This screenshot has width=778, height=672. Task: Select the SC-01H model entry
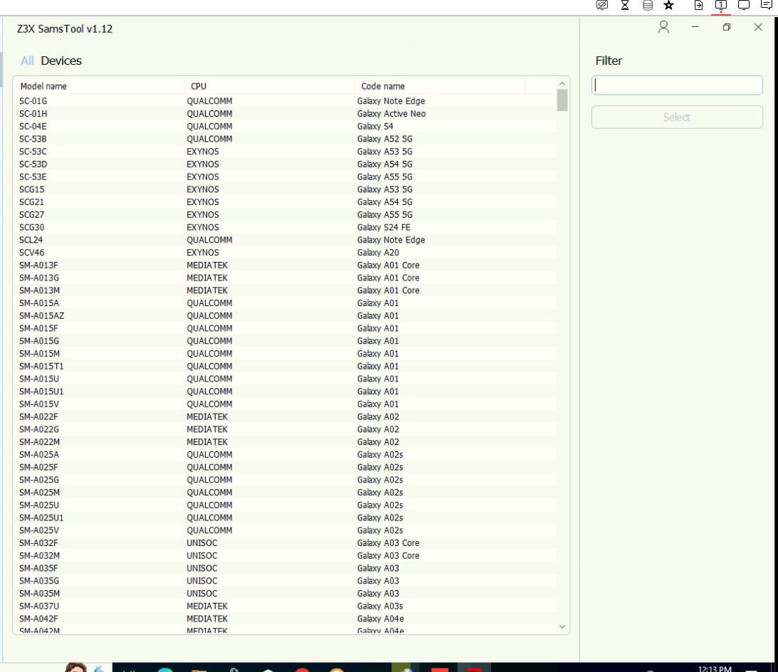(x=285, y=114)
